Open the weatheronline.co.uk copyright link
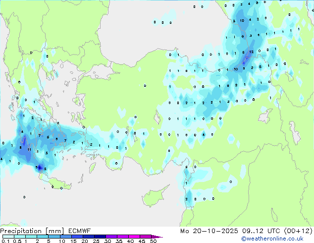This screenshot has height=243, width=314. [x=272, y=239]
